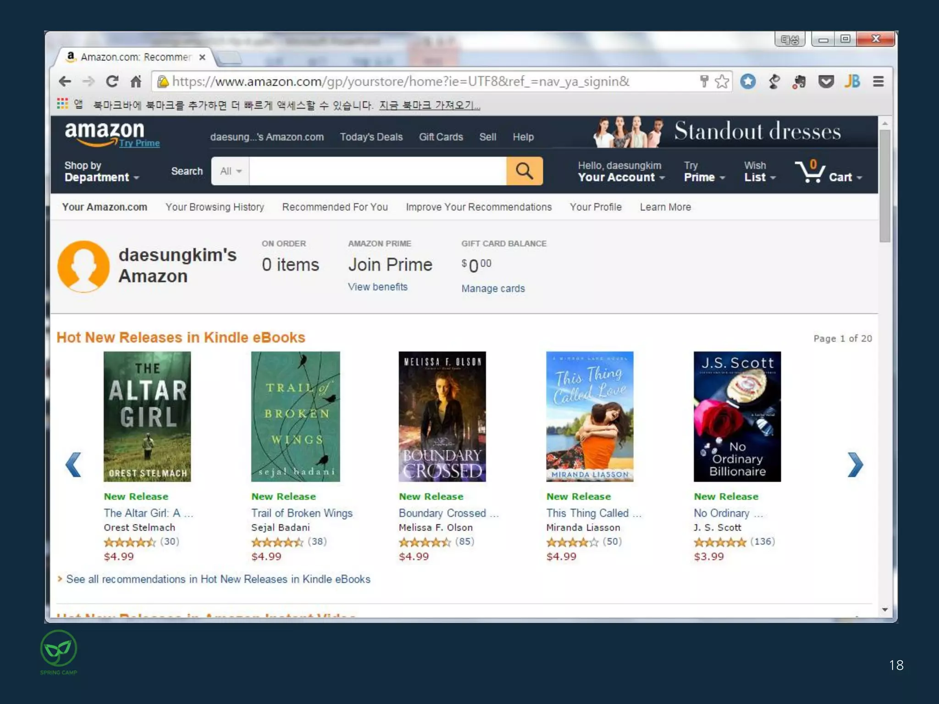Click the orange search magnifier button
939x704 pixels.
pos(524,171)
